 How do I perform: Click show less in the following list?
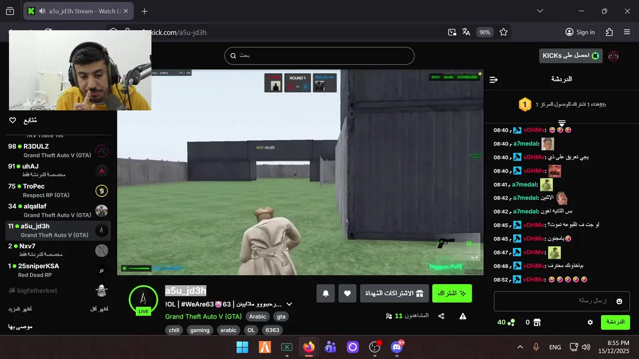tap(99, 309)
